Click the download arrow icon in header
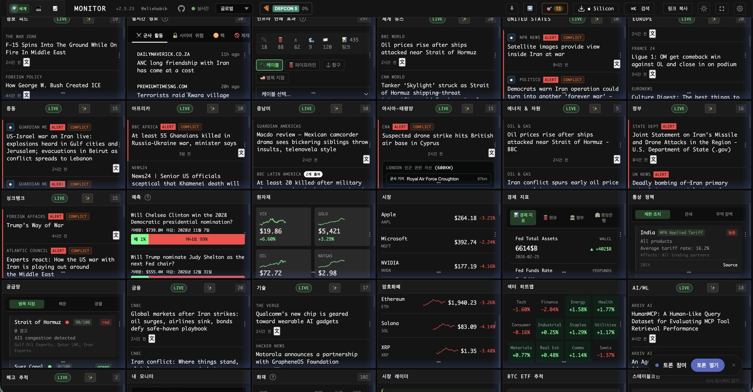Viewport: 753px width, 392px height. coord(512,8)
